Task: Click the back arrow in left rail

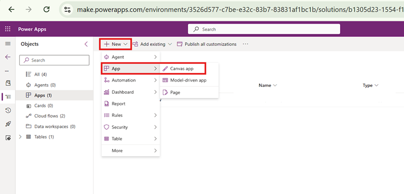Action: (8, 57)
